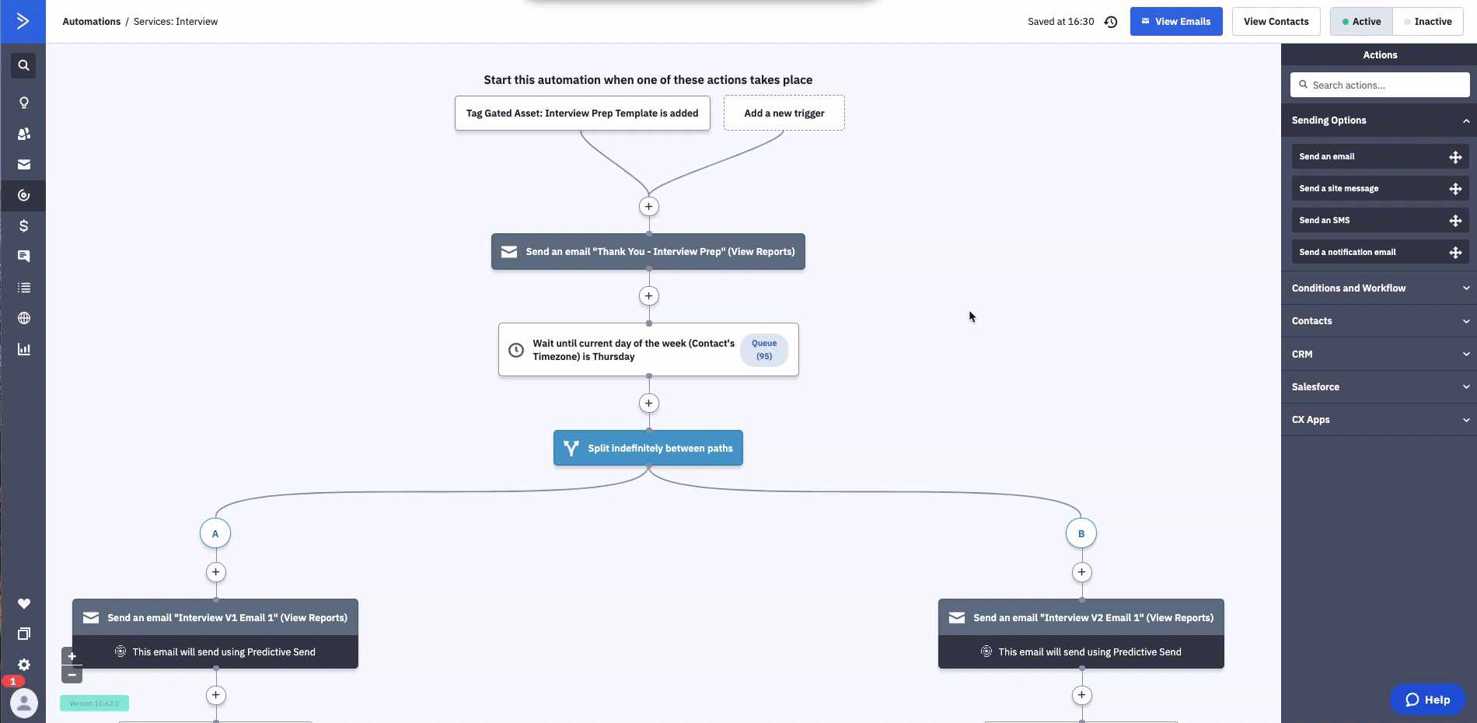
Task: Open the Queue (95) badge
Action: (x=764, y=350)
